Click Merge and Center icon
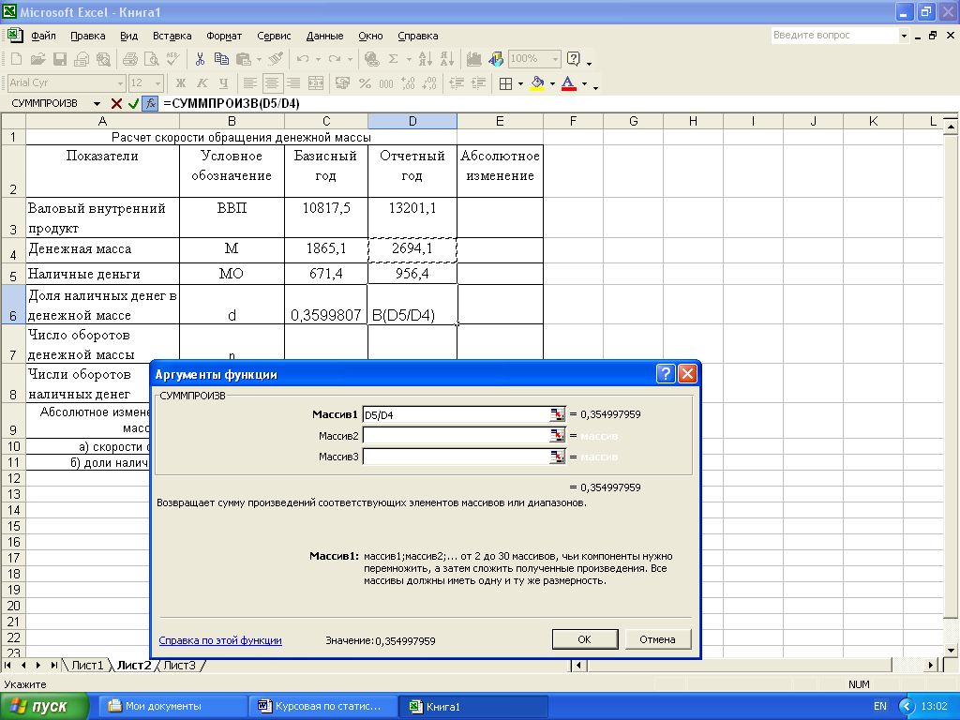960x720 pixels. [x=315, y=83]
